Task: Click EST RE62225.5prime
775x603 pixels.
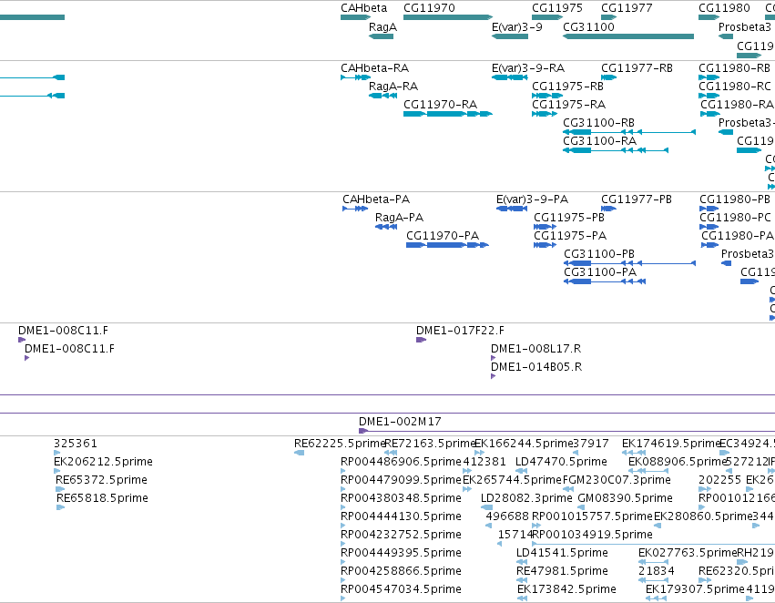Action: point(339,444)
